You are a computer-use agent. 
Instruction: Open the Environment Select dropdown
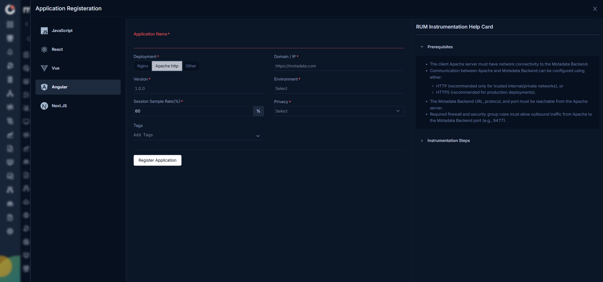[339, 89]
